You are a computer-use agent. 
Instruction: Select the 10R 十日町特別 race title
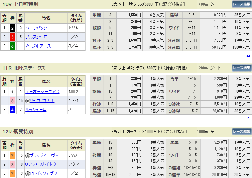[21, 4]
